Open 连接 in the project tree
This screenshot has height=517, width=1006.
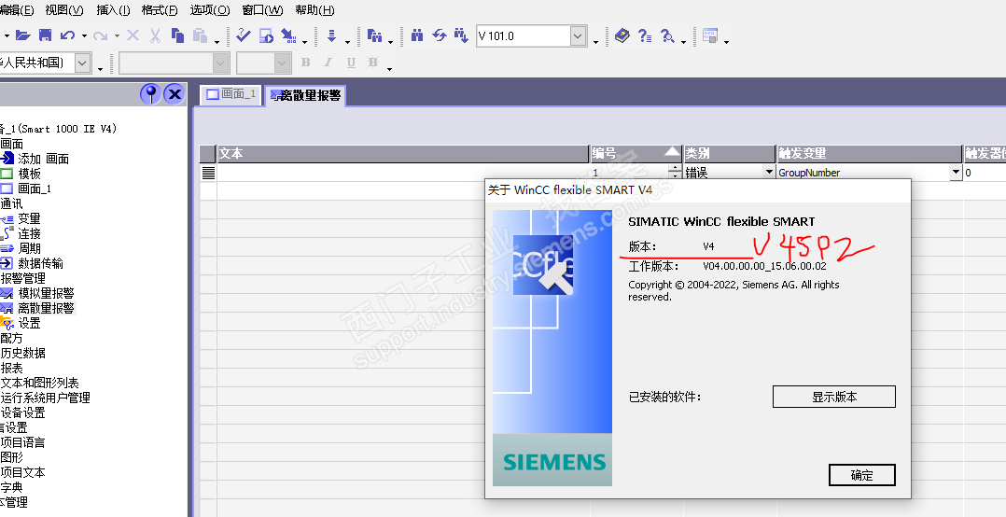[30, 233]
